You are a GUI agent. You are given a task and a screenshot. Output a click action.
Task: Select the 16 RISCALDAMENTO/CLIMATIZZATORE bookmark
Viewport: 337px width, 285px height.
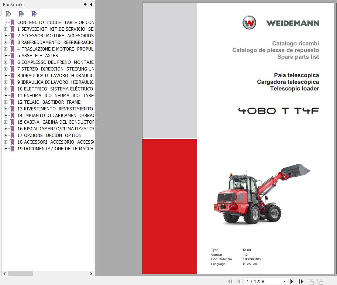point(55,129)
